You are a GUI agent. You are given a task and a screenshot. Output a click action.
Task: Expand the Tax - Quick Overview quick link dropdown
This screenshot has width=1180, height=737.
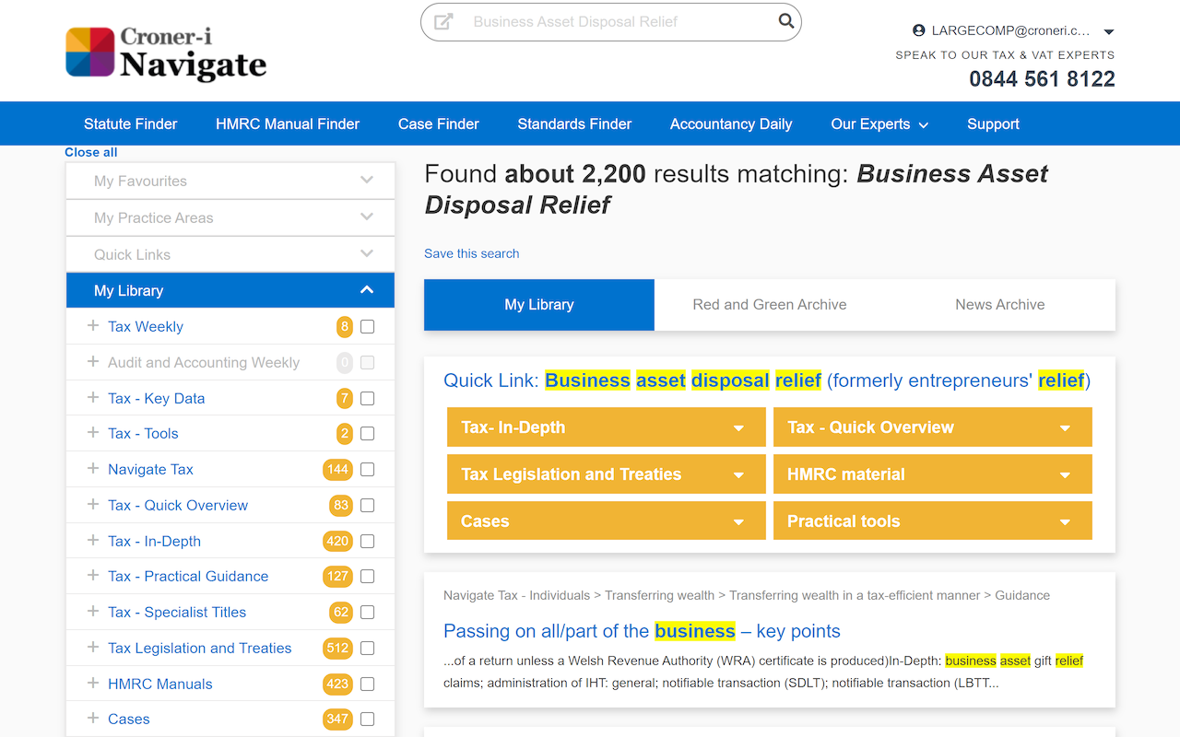933,427
